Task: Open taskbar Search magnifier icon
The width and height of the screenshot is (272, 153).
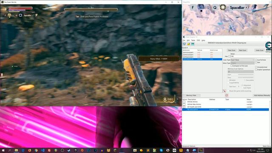Action: point(9,150)
